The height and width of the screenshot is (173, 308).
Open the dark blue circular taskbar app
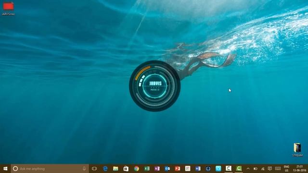click(x=208, y=169)
